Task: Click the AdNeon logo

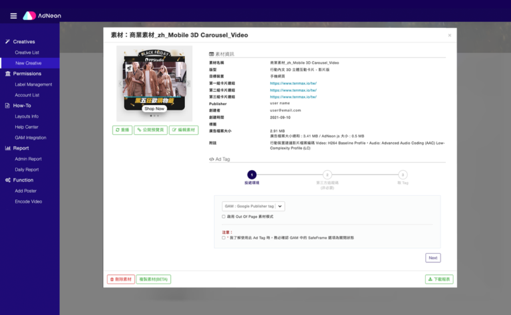Action: point(42,16)
